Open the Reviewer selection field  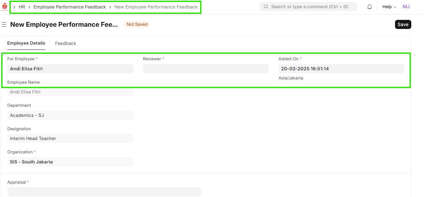(206, 69)
